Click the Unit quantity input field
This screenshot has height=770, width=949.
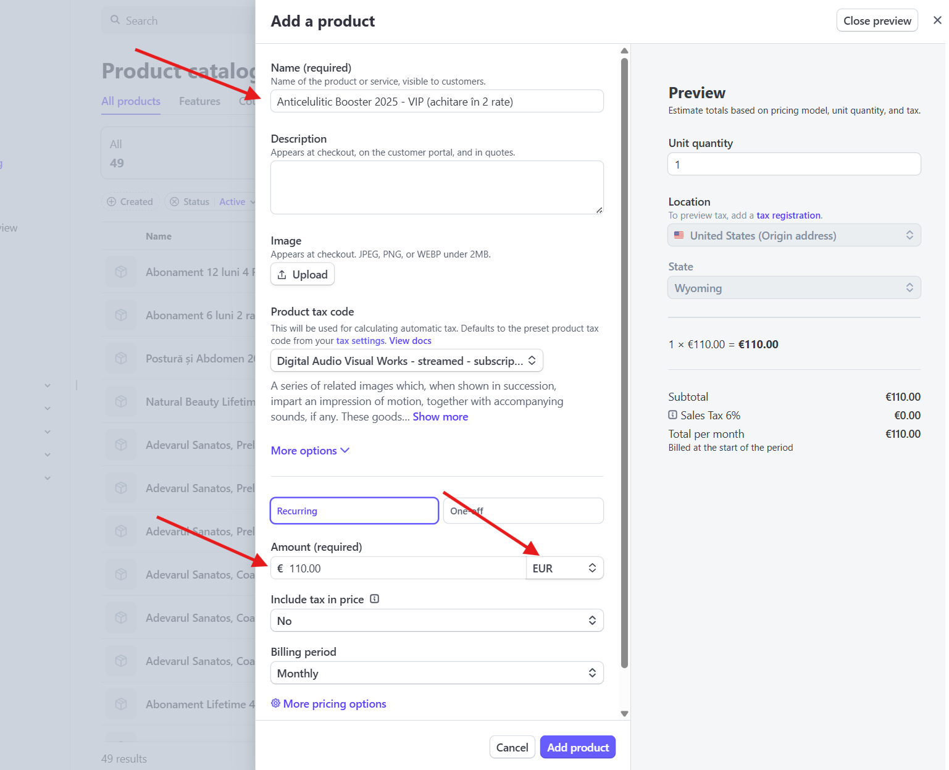click(x=794, y=164)
